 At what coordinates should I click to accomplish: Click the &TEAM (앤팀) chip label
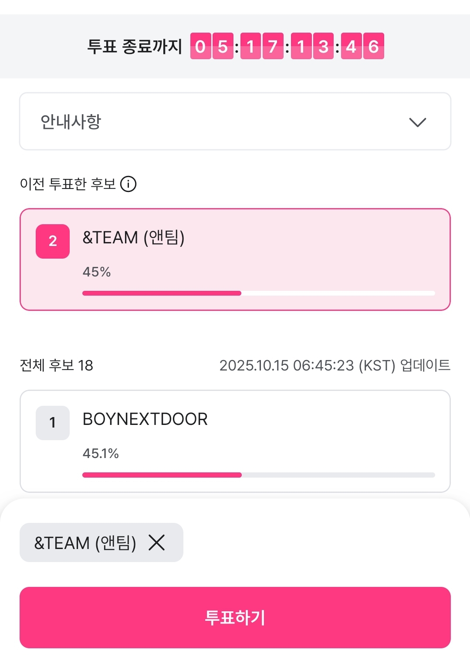tap(85, 543)
